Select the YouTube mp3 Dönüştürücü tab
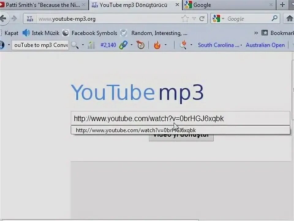The height and width of the screenshot is (221, 294). coord(133,5)
